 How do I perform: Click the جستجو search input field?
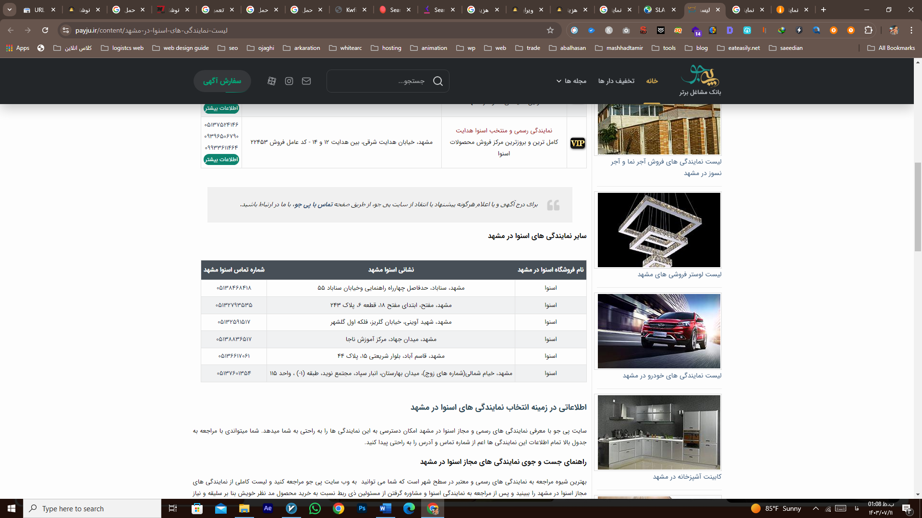coord(379,81)
